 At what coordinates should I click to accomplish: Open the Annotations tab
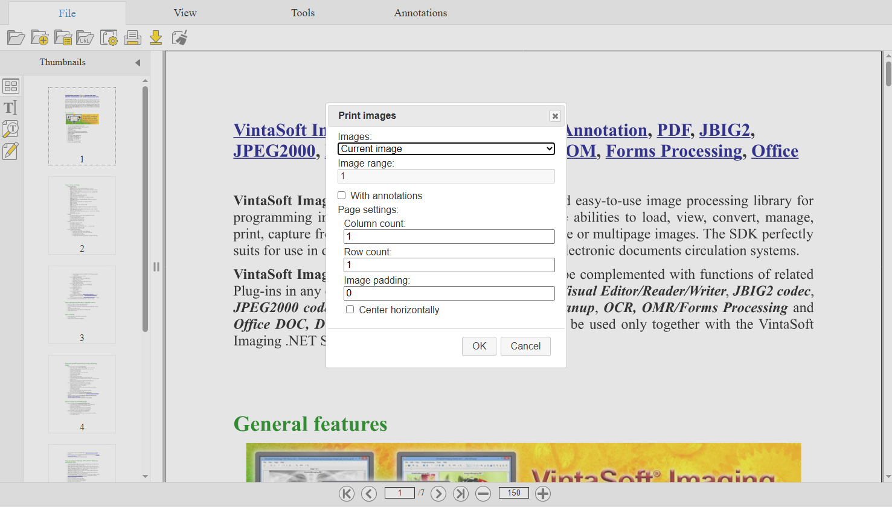pyautogui.click(x=420, y=13)
